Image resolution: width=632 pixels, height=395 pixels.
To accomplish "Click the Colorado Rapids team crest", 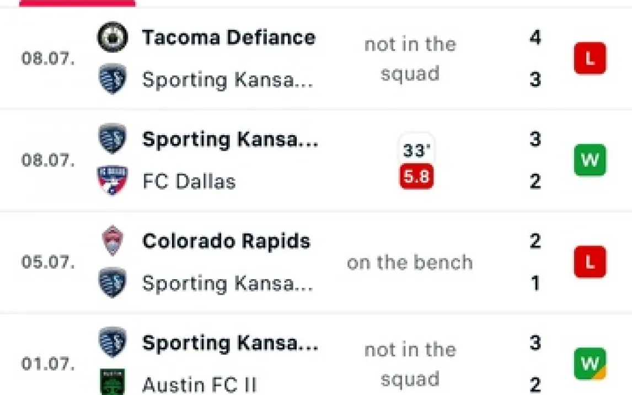I will tap(113, 241).
